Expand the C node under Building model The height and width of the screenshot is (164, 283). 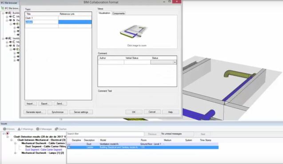(7, 16)
